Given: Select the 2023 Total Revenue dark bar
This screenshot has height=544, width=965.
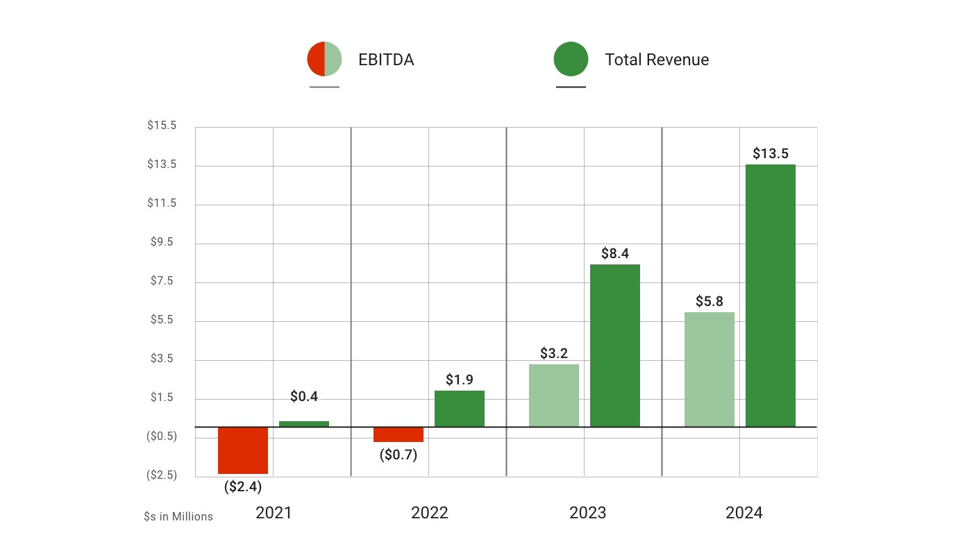Looking at the screenshot, I should point(615,346).
